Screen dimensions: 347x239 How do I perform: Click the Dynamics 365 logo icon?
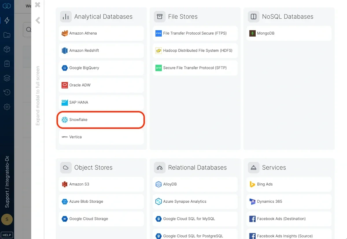[x=252, y=202]
